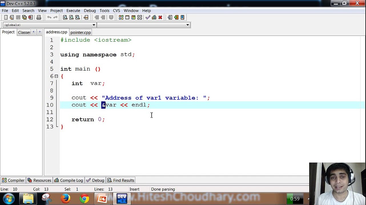Screen dimensions: 366x205
Task: Open the empty members dropdown beside globals
Action: 144,25
